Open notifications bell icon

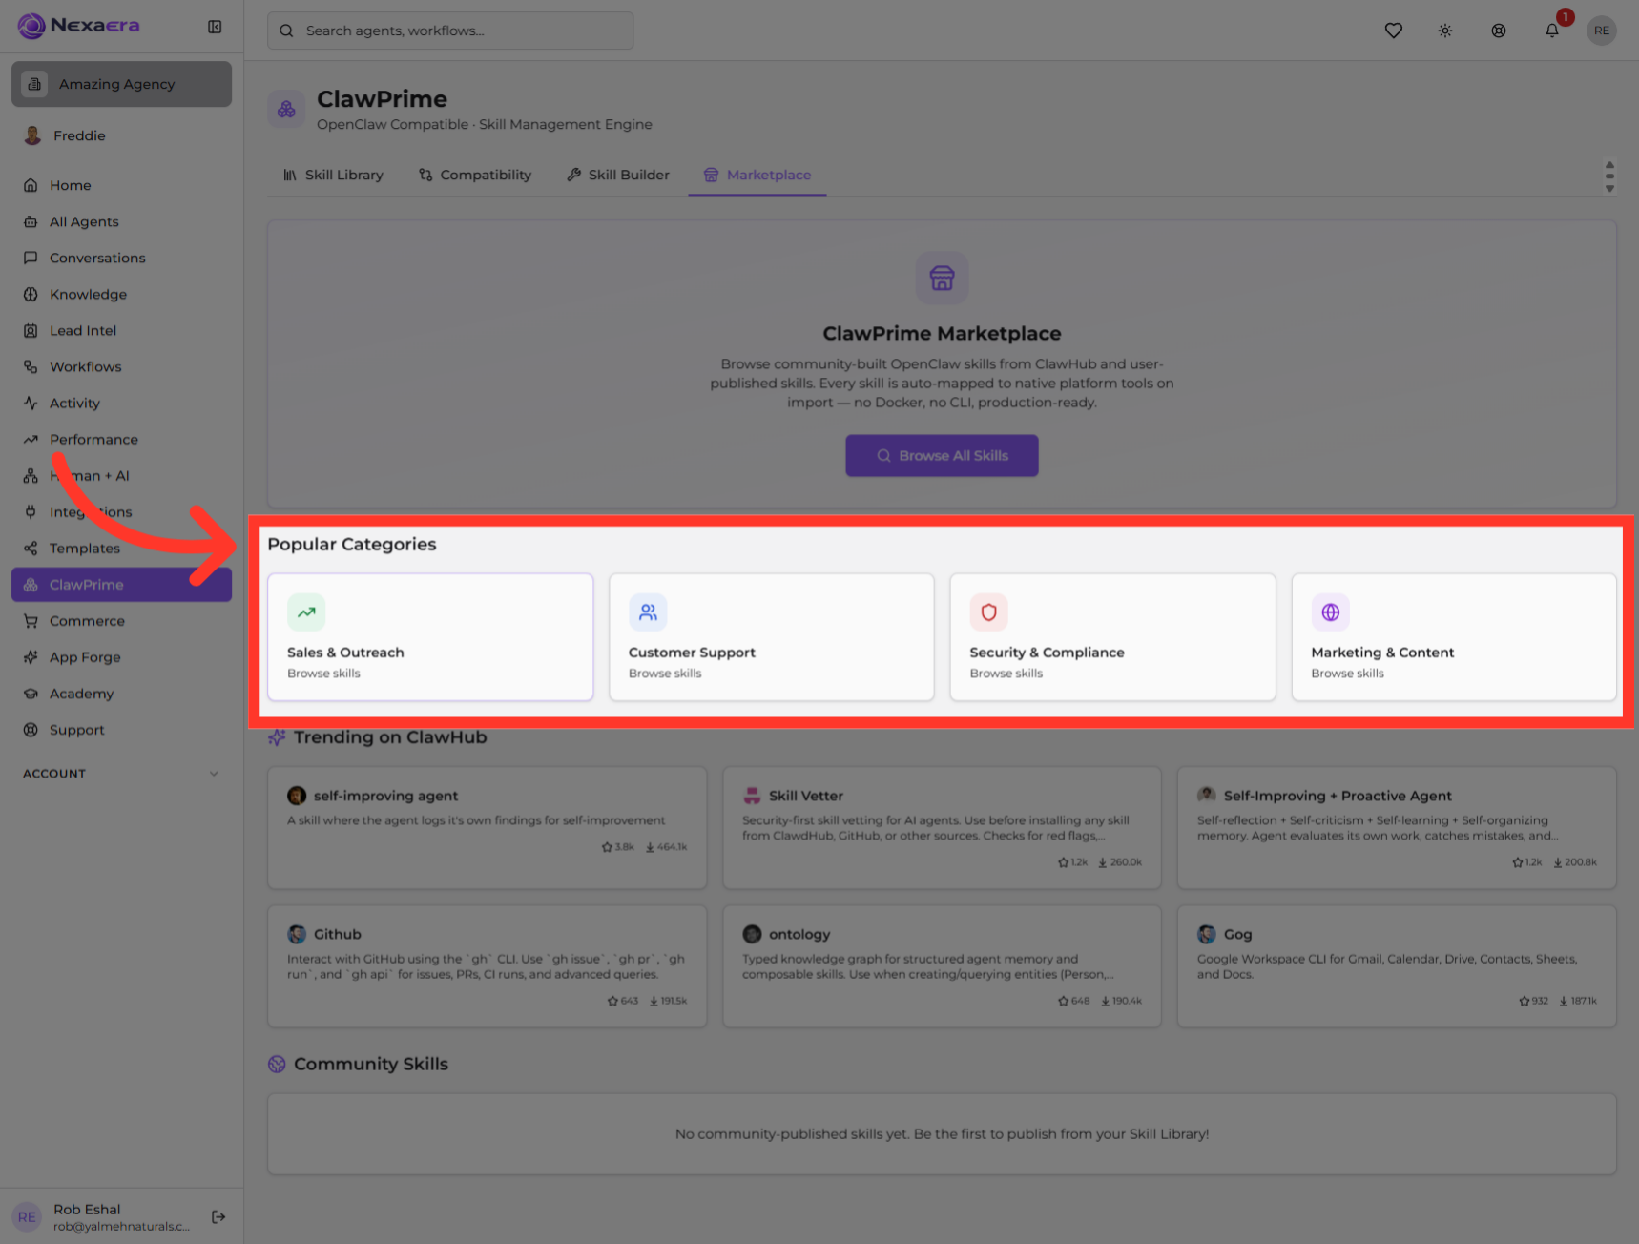(1552, 31)
